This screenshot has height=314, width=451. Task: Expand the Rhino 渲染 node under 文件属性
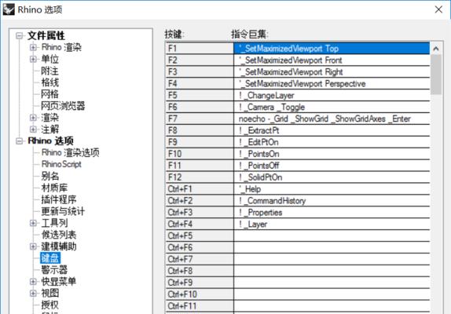click(x=33, y=47)
